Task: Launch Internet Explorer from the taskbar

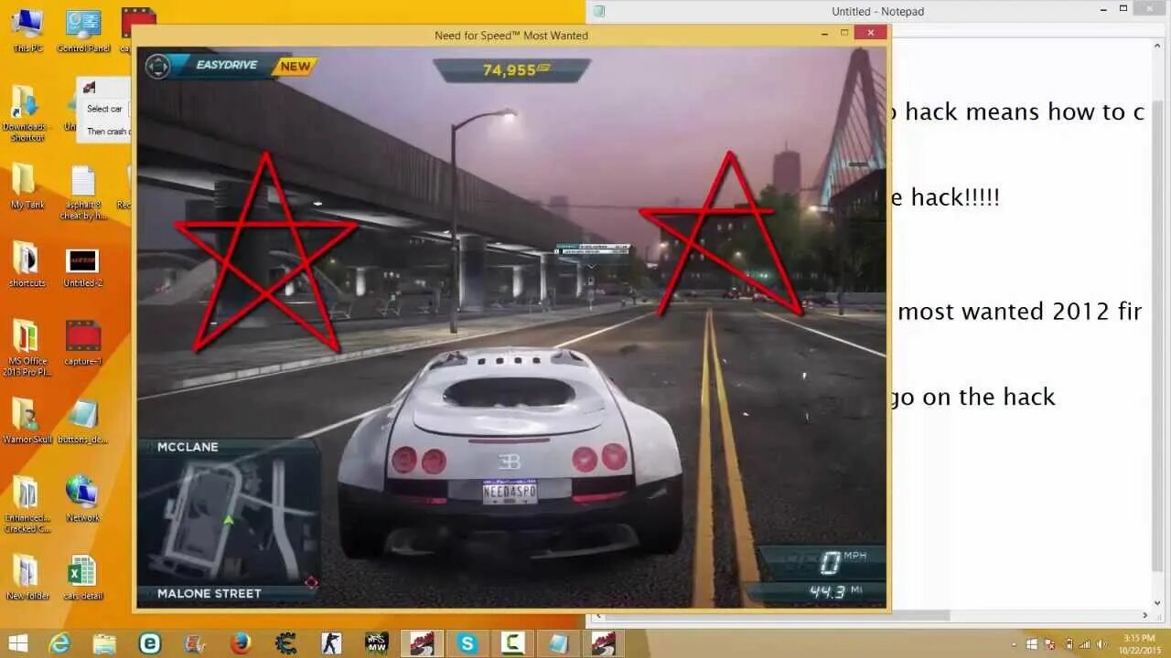Action: tap(59, 643)
